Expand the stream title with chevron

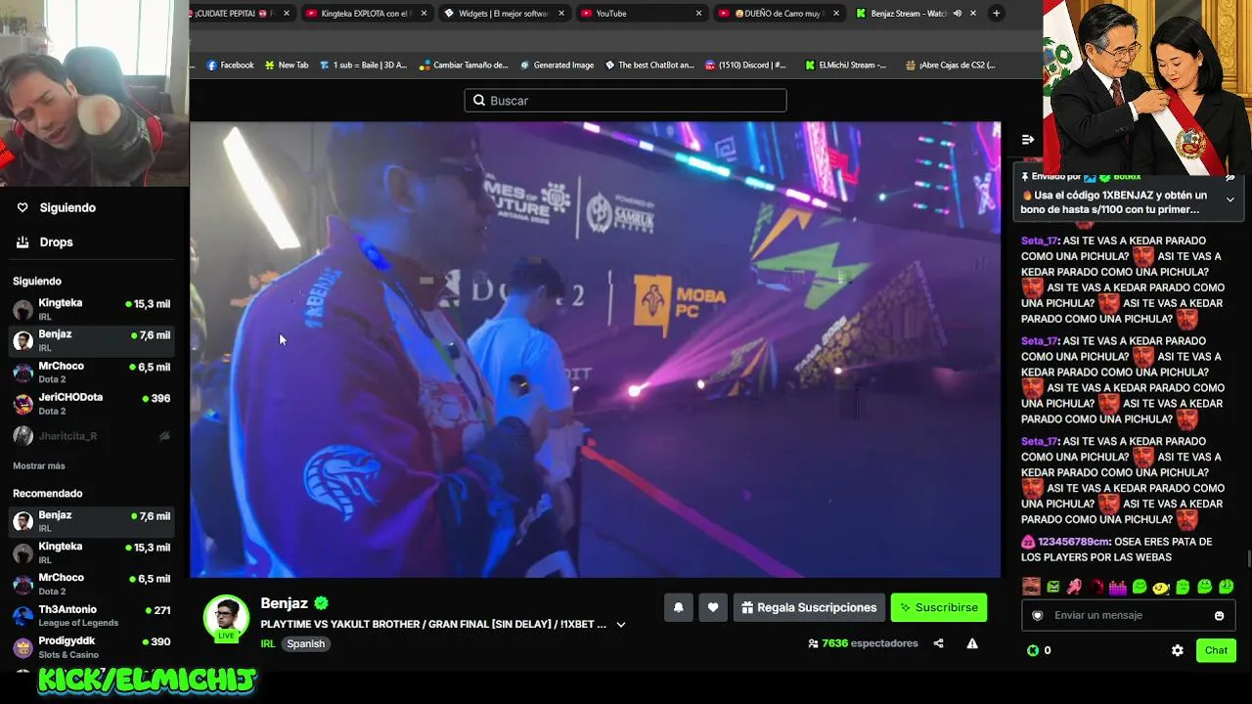[621, 625]
